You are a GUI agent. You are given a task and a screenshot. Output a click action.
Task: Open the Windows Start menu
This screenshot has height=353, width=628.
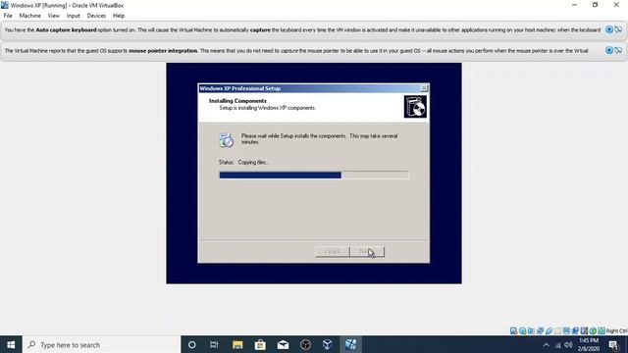[11, 344]
